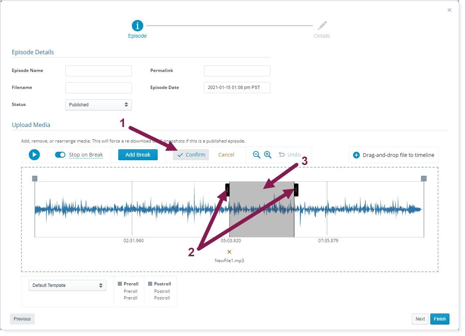Zoom in the waveform timeline
This screenshot has height=336, width=465.
tap(268, 155)
